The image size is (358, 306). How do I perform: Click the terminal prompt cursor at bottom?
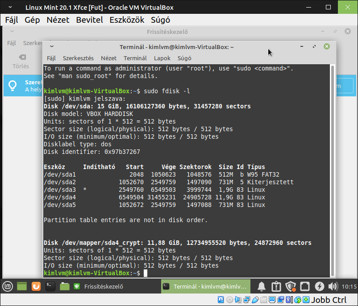click(146, 273)
